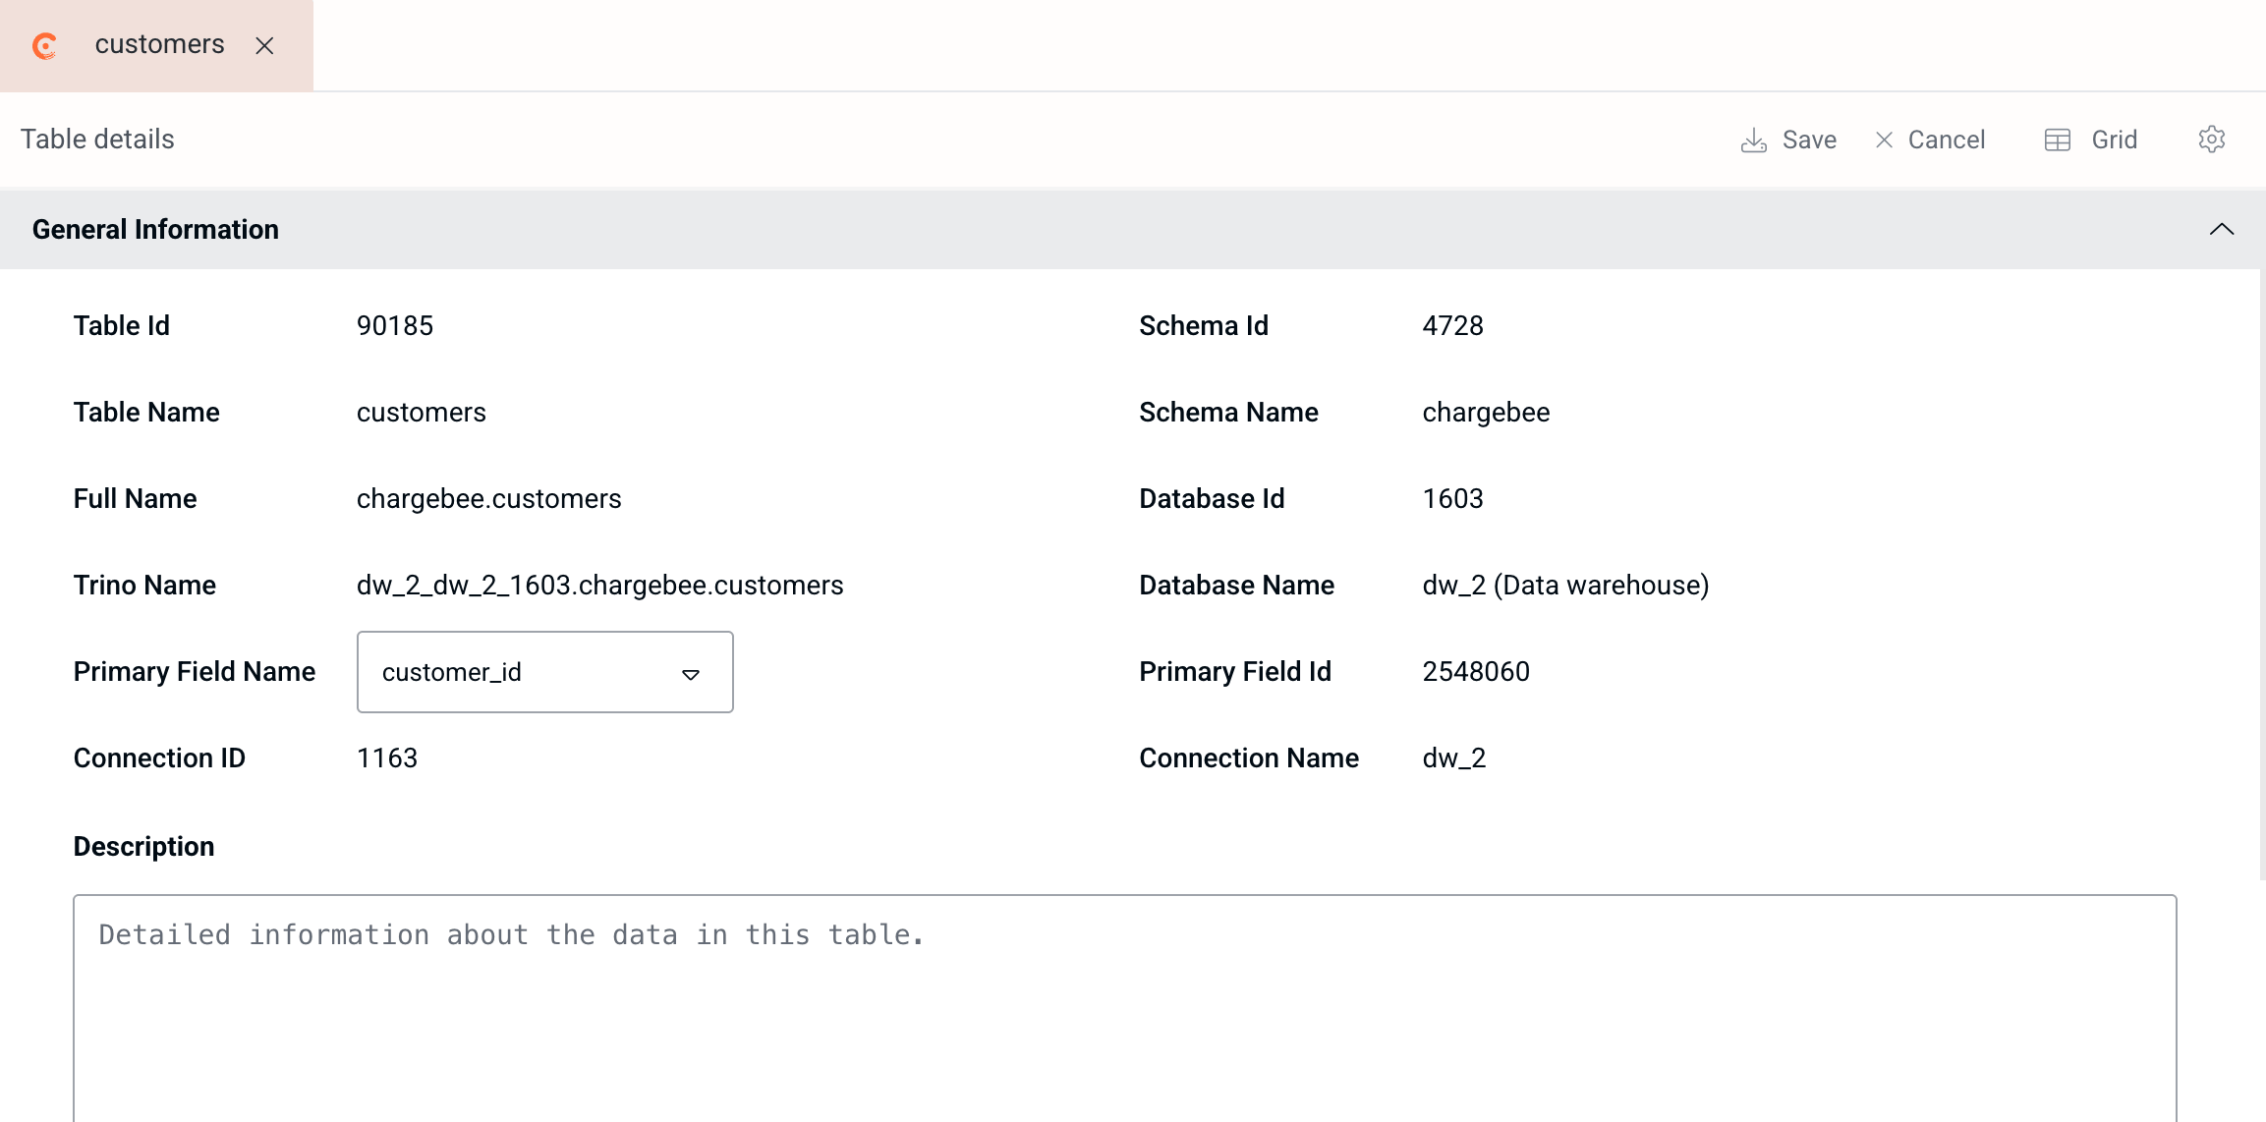Collapse the General Information section
Screen dimensions: 2266x1122
(x=2222, y=229)
